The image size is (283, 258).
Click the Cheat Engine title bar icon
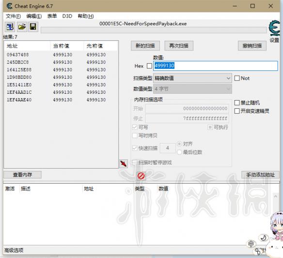[9, 6]
